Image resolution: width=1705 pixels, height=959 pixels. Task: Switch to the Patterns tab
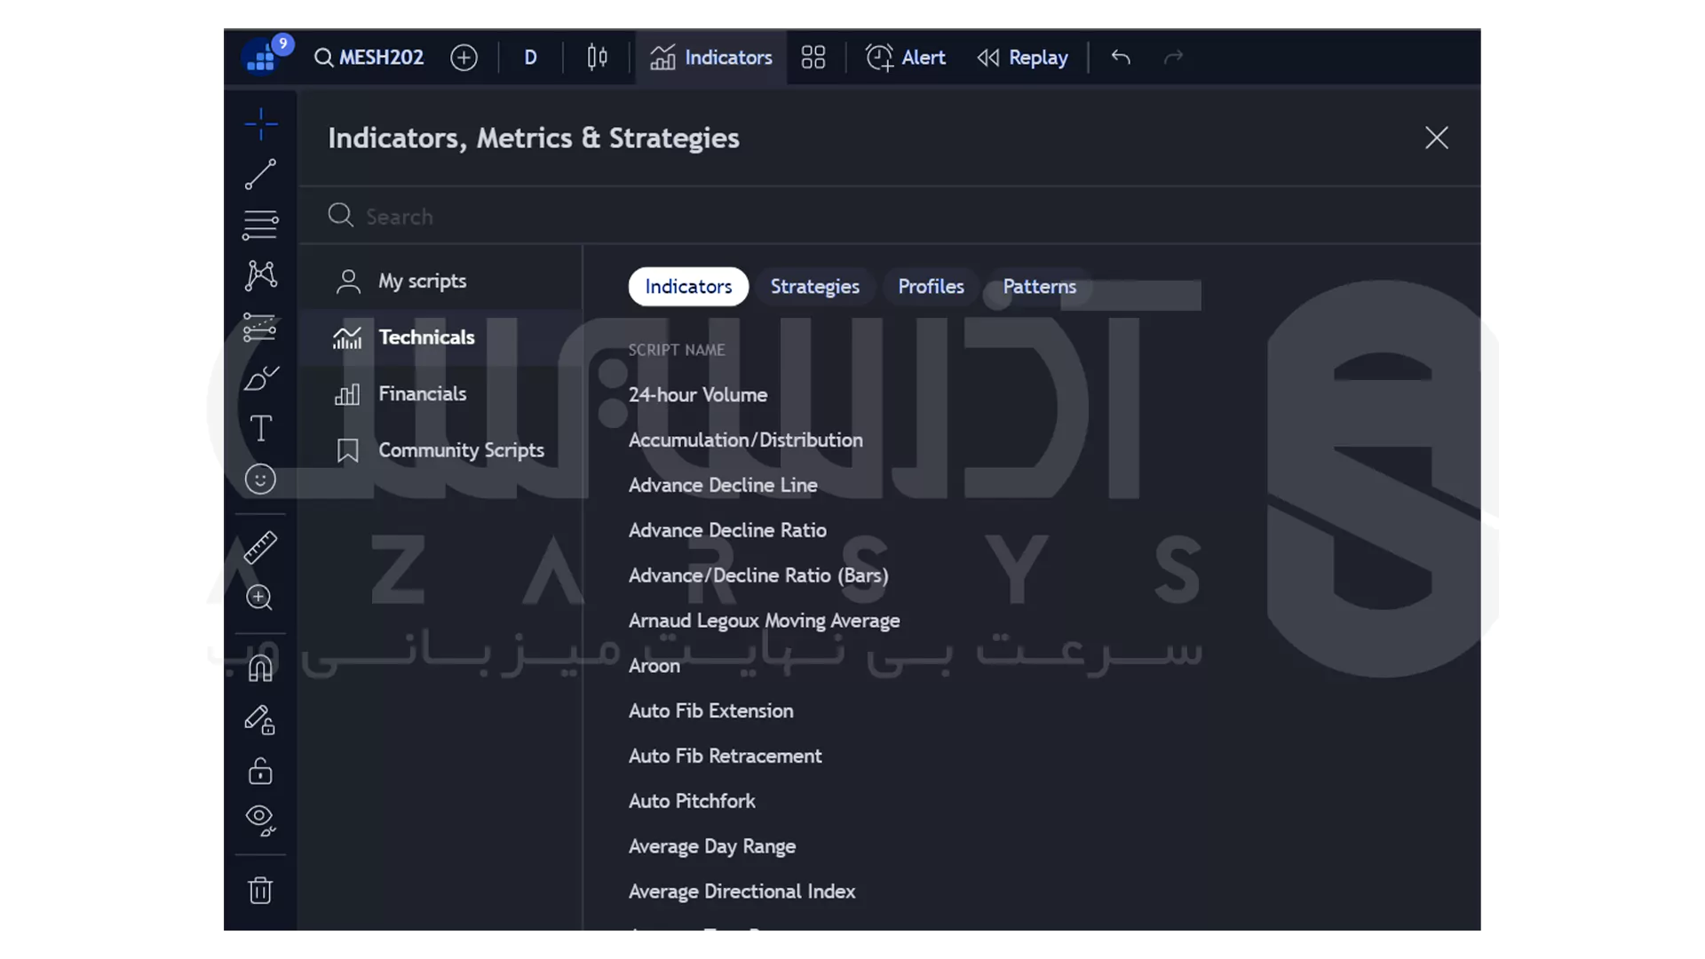(1039, 287)
